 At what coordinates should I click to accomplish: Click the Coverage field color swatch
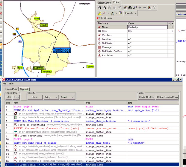pos(99,47)
